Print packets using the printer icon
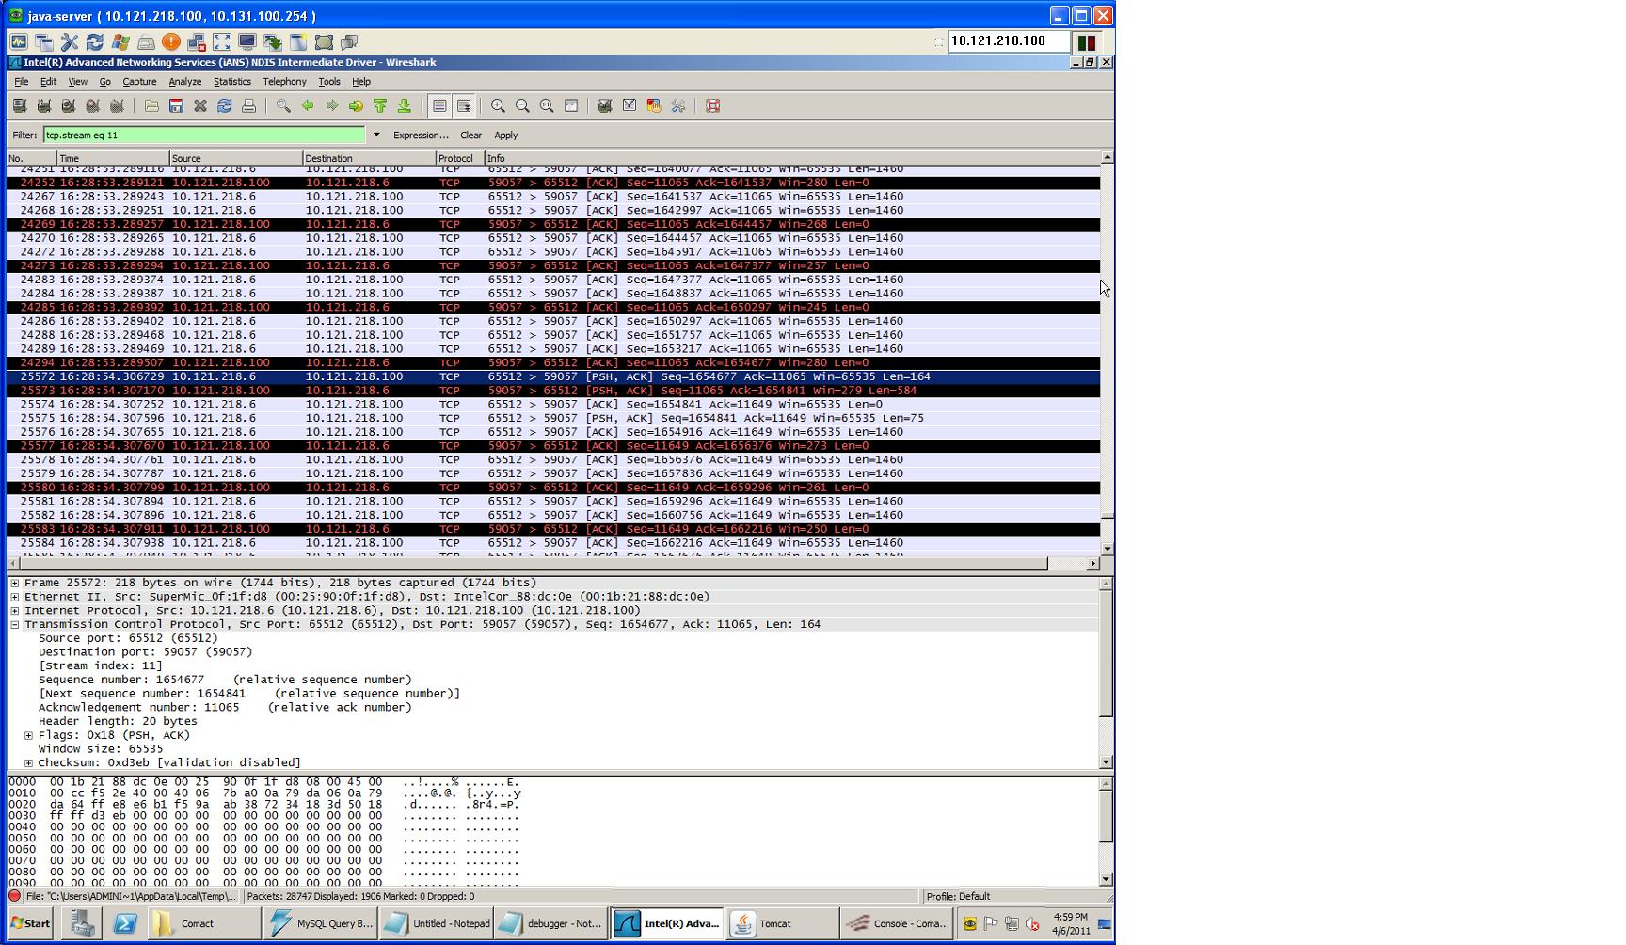 click(249, 106)
